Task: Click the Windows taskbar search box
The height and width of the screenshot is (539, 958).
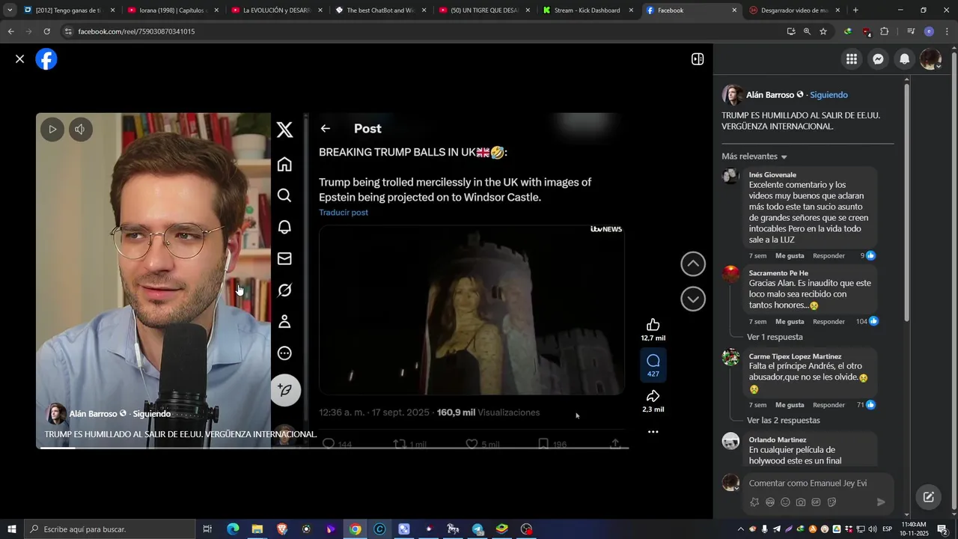Action: point(109,529)
